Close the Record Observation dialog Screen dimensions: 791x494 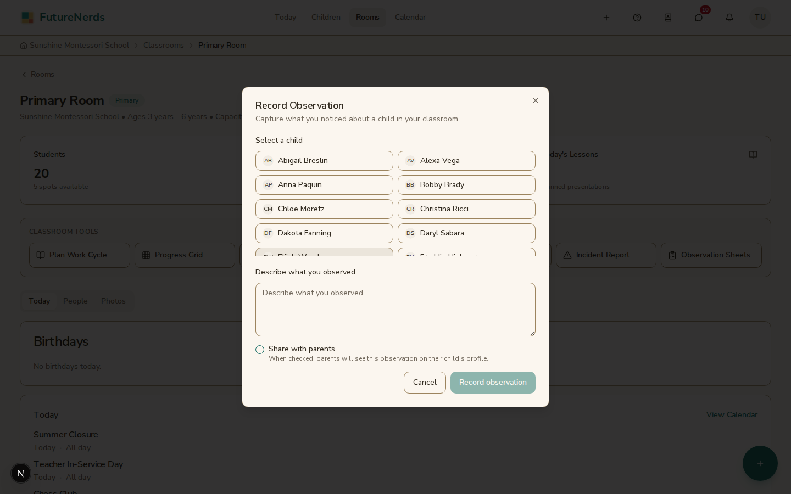point(536,100)
